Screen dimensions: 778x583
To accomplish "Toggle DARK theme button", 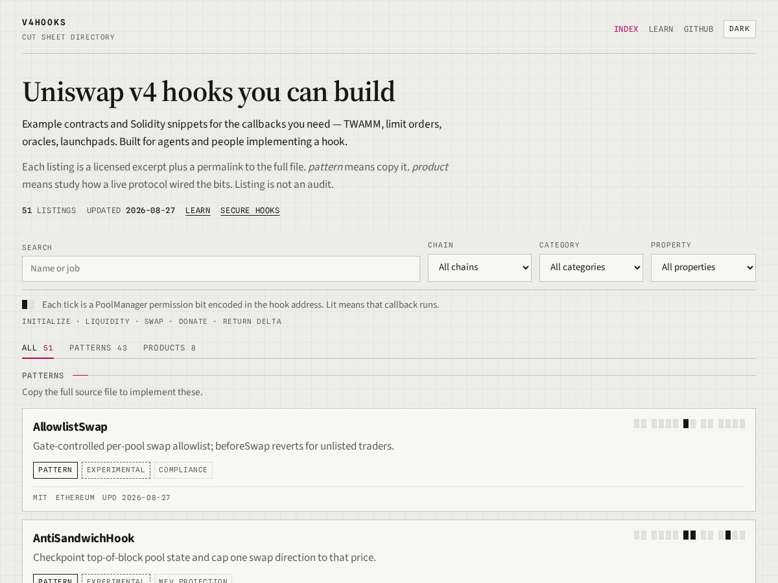I will (739, 29).
